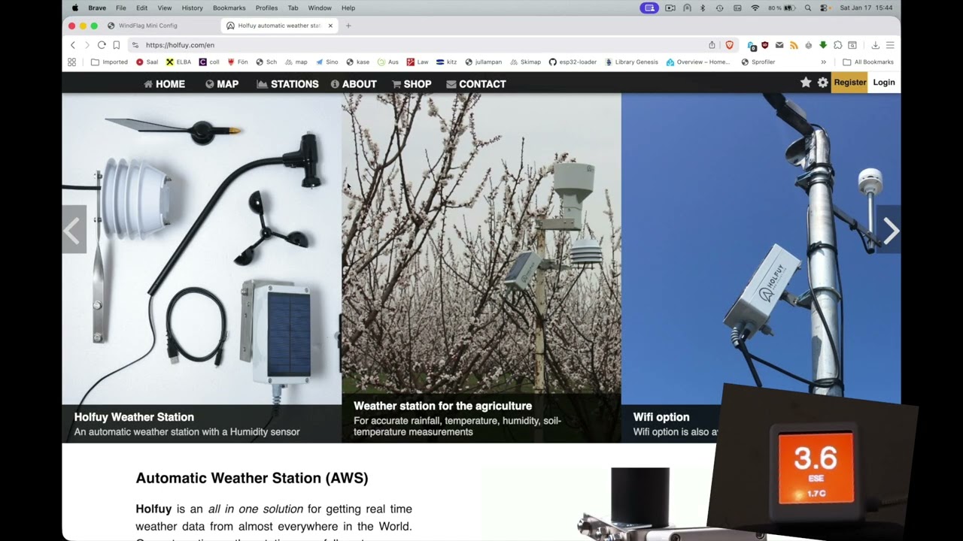Open the screen sharing menu bar icon

pyautogui.click(x=649, y=8)
